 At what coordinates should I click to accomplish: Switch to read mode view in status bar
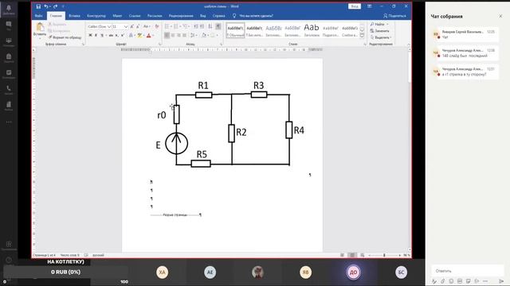click(x=342, y=255)
